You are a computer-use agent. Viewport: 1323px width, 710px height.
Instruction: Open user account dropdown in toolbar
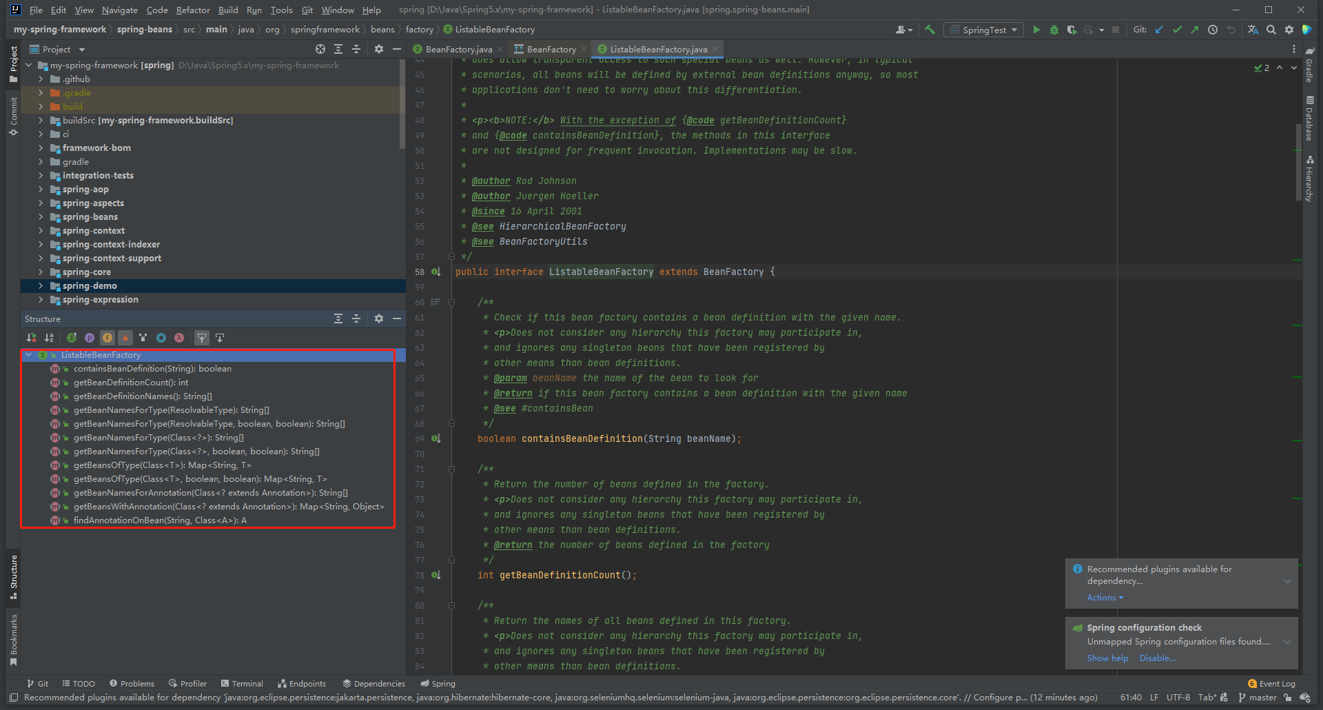[903, 30]
